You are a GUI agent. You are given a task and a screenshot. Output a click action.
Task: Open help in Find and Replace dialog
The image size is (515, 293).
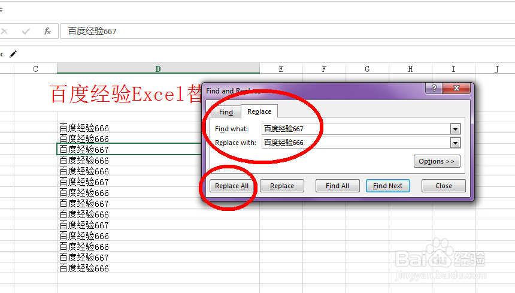434,88
